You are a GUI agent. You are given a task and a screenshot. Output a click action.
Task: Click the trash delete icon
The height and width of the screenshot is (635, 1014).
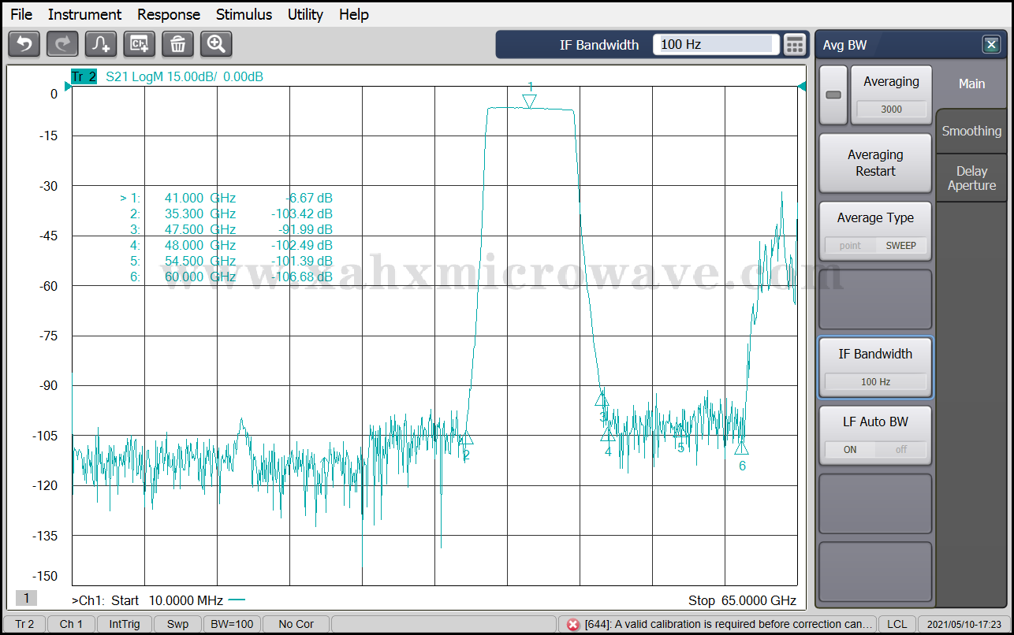coord(178,44)
